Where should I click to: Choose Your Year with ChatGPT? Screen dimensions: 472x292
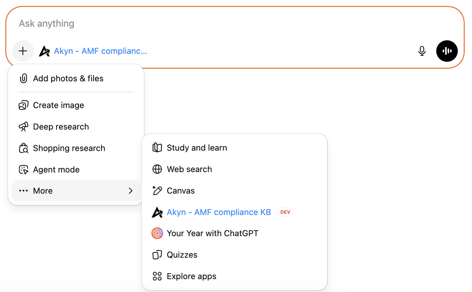click(x=212, y=233)
